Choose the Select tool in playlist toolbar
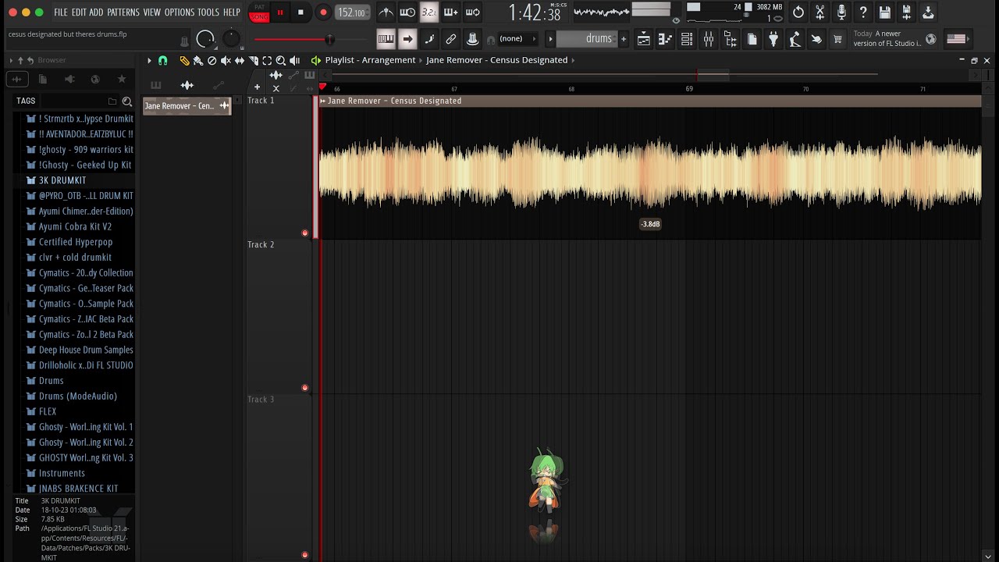 click(267, 60)
